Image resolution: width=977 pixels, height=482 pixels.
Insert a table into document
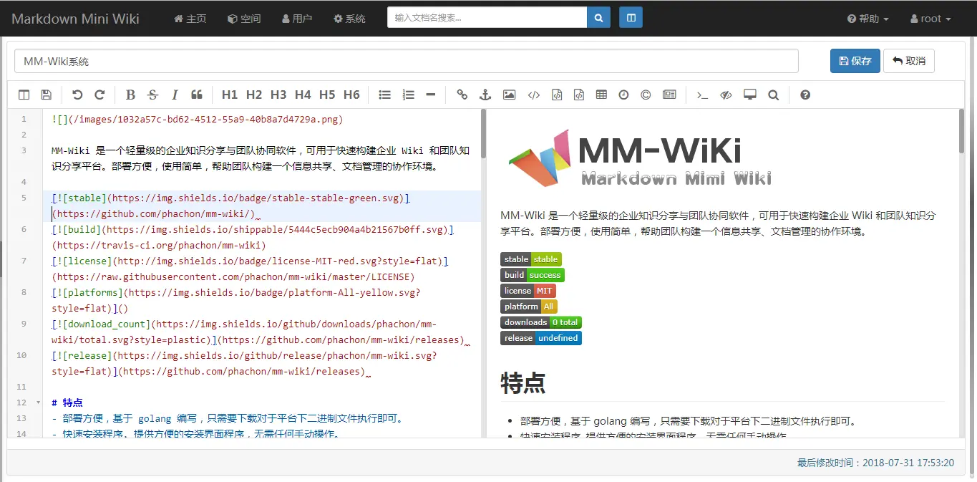(x=601, y=95)
